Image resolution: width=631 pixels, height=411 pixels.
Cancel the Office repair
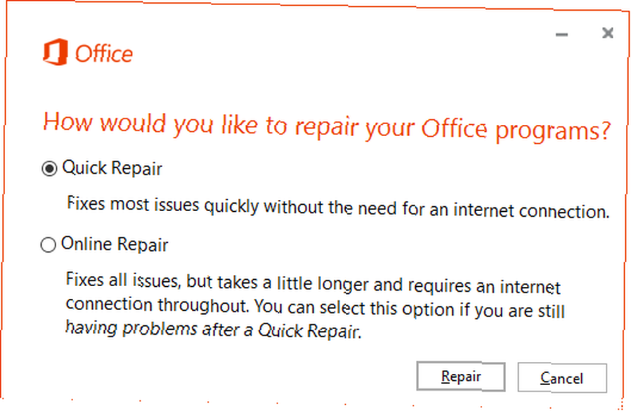pyautogui.click(x=562, y=378)
